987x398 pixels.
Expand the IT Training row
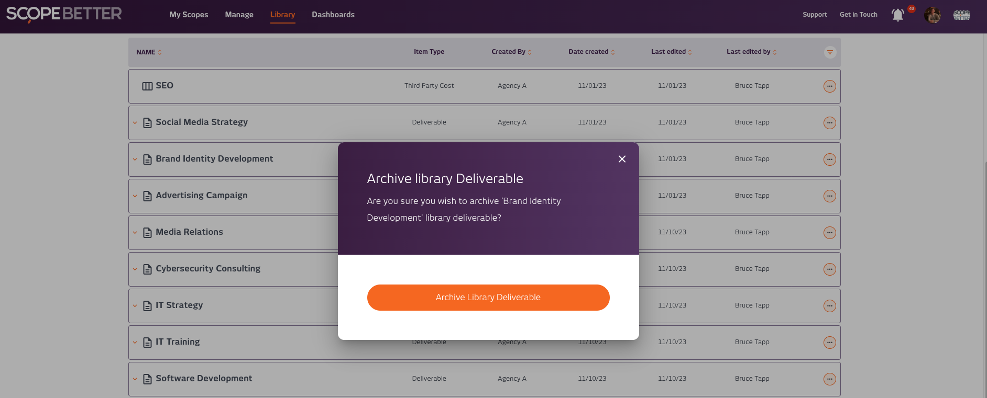point(135,343)
